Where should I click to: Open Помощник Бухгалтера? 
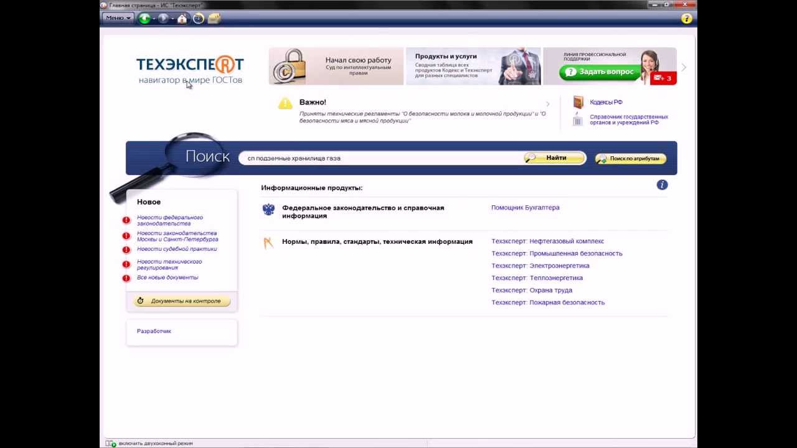(x=525, y=208)
